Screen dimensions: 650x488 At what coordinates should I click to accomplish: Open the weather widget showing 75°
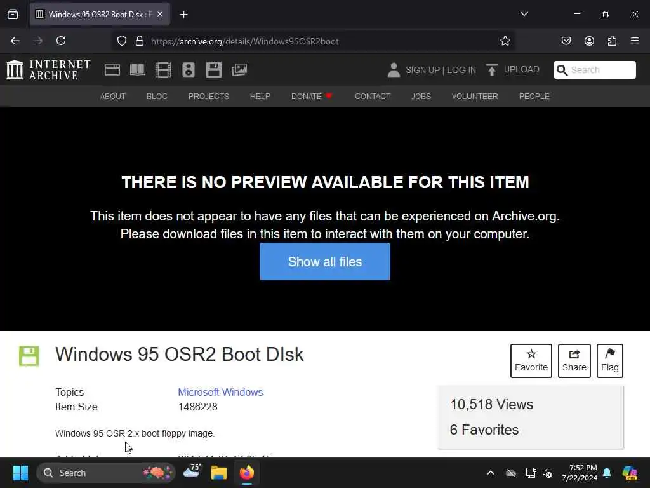(x=192, y=472)
